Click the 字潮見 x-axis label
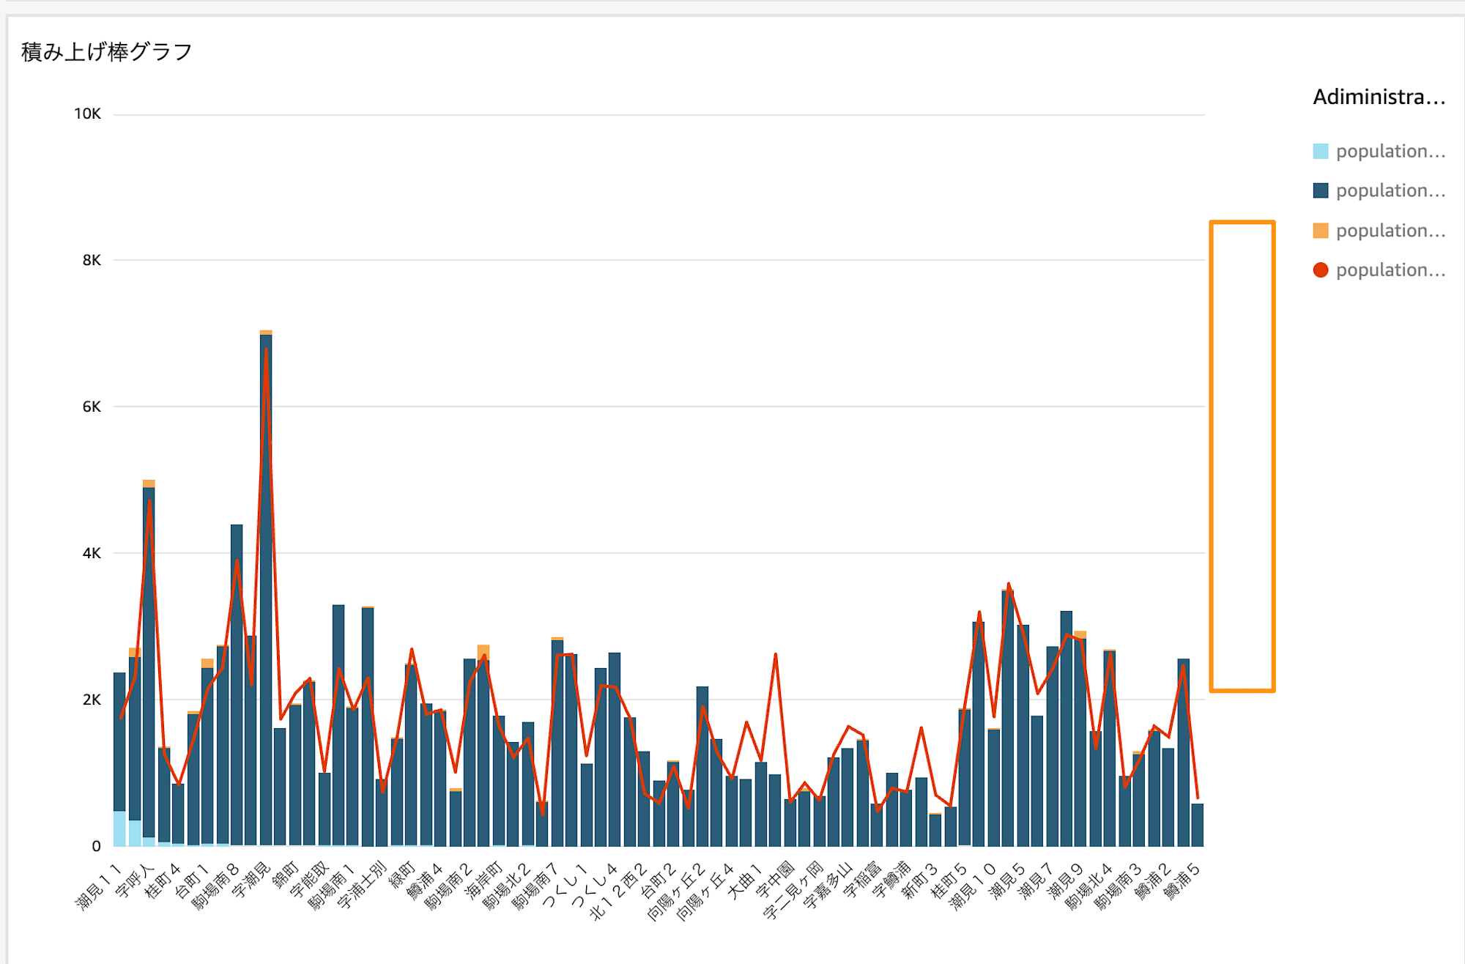The height and width of the screenshot is (964, 1465). [x=251, y=880]
